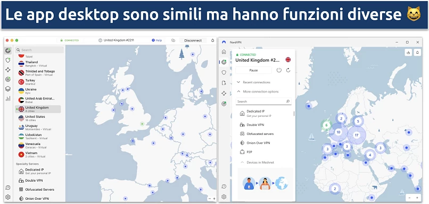Click Disconnect button in Mac app
Image resolution: width=429 pixels, height=204 pixels.
[193, 40]
